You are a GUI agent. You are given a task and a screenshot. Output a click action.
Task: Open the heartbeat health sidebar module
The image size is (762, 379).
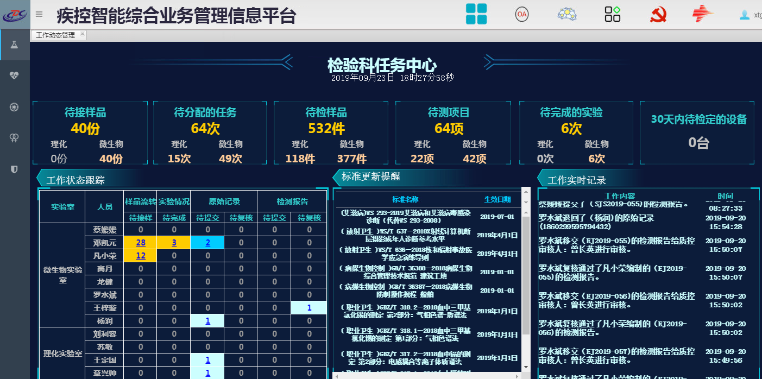click(15, 75)
